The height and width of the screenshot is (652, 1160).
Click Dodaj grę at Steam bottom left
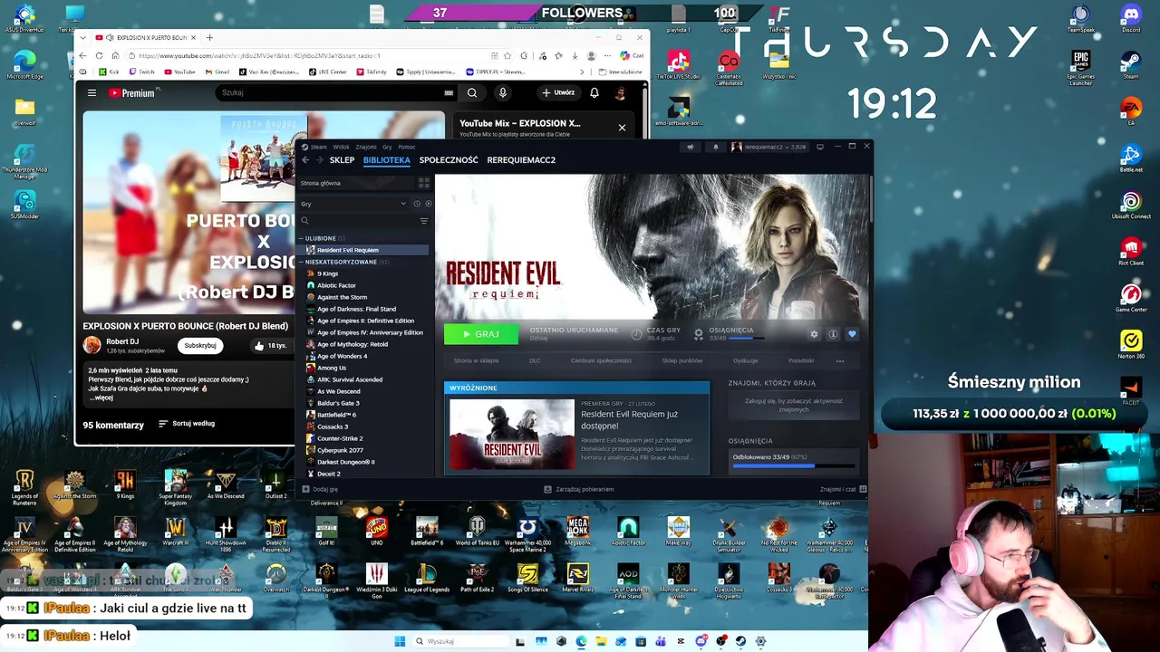[320, 489]
